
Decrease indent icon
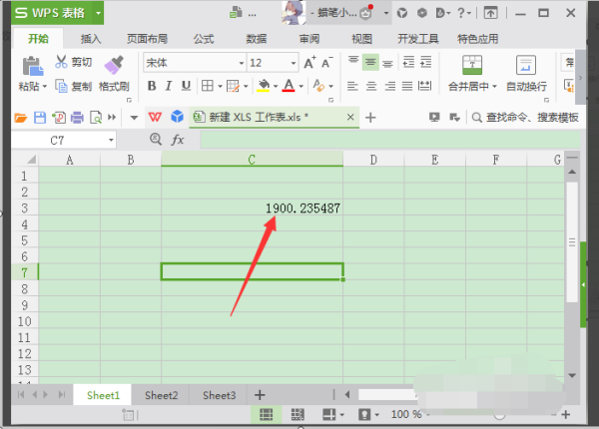pos(408,62)
